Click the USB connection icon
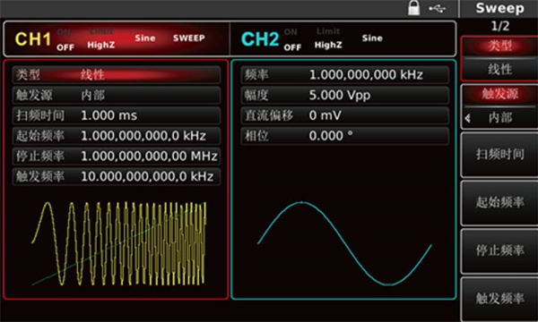538x322 pixels. coord(438,9)
